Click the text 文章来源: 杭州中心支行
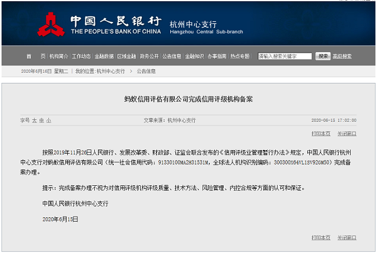Image resolution: width=377 pixels, height=253 pixels. pyautogui.click(x=170, y=121)
